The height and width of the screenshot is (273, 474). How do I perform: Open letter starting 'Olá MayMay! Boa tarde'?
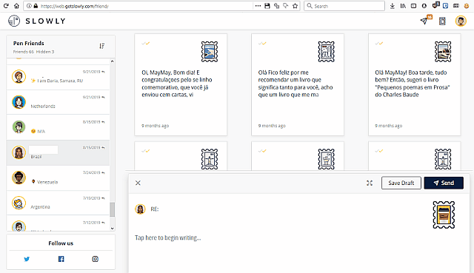[415, 84]
